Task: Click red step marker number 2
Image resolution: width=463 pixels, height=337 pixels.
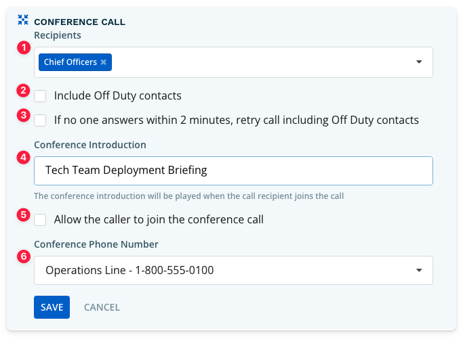Action: (x=23, y=90)
